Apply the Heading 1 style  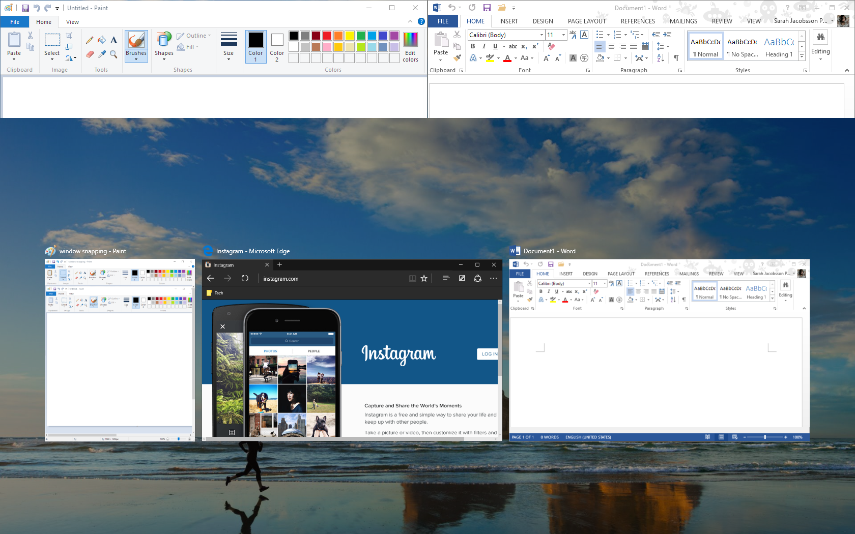click(x=779, y=47)
